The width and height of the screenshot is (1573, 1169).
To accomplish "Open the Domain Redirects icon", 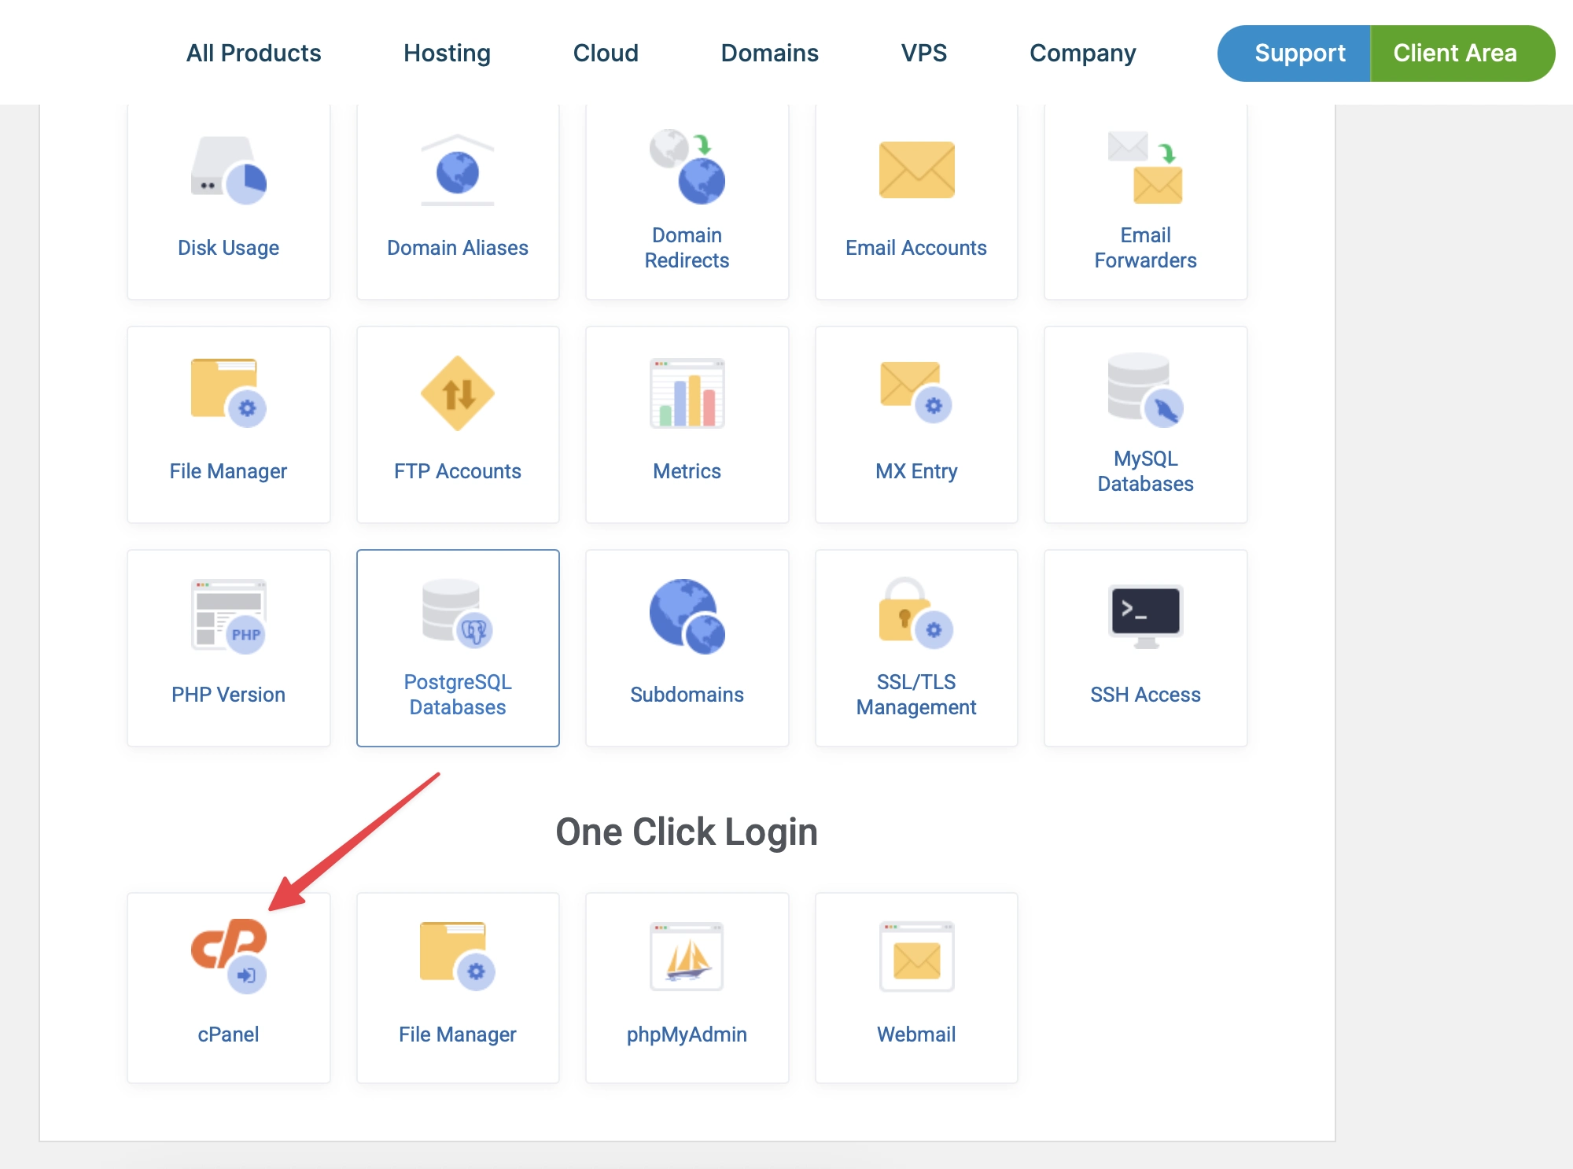I will [x=687, y=166].
